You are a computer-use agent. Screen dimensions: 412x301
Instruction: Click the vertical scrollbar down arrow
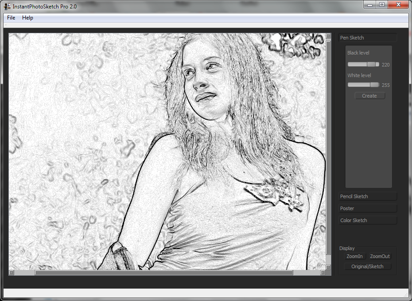click(x=328, y=267)
